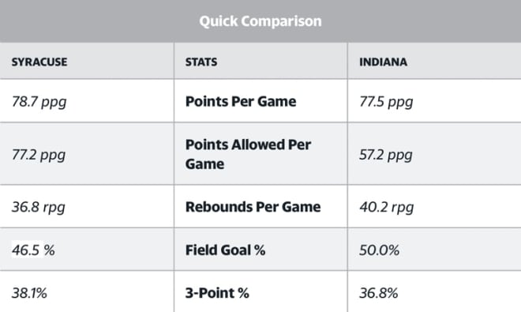
Task: Click the Field Goal % label
Action: click(225, 250)
